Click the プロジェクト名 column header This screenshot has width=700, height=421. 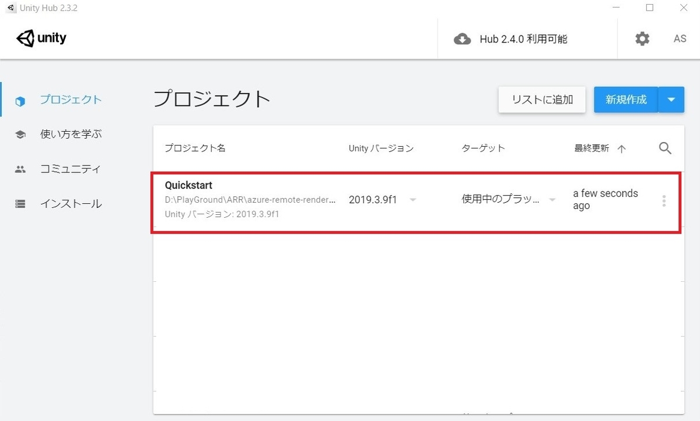coord(194,148)
